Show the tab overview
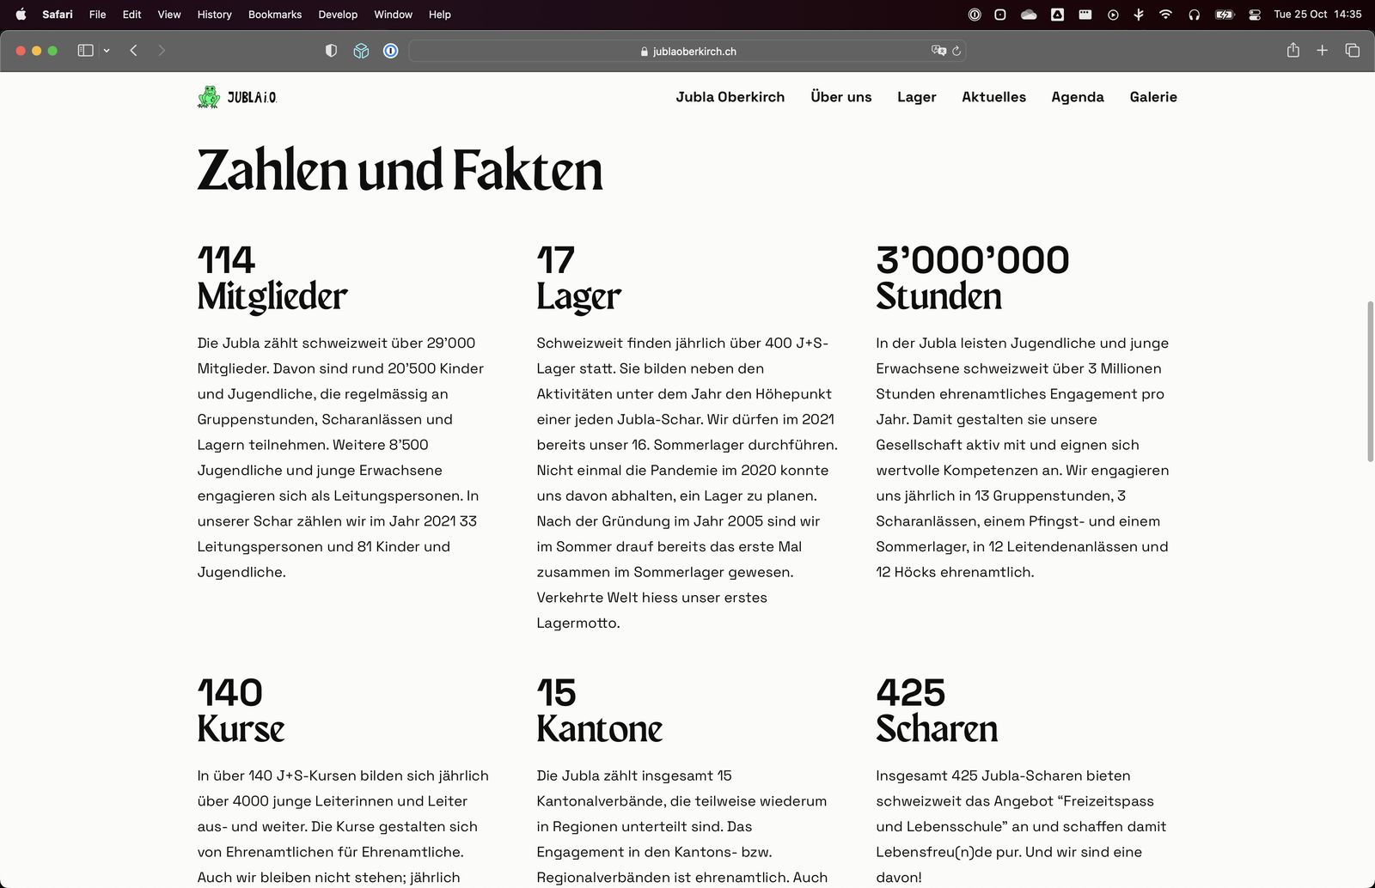1375x888 pixels. click(x=1353, y=51)
